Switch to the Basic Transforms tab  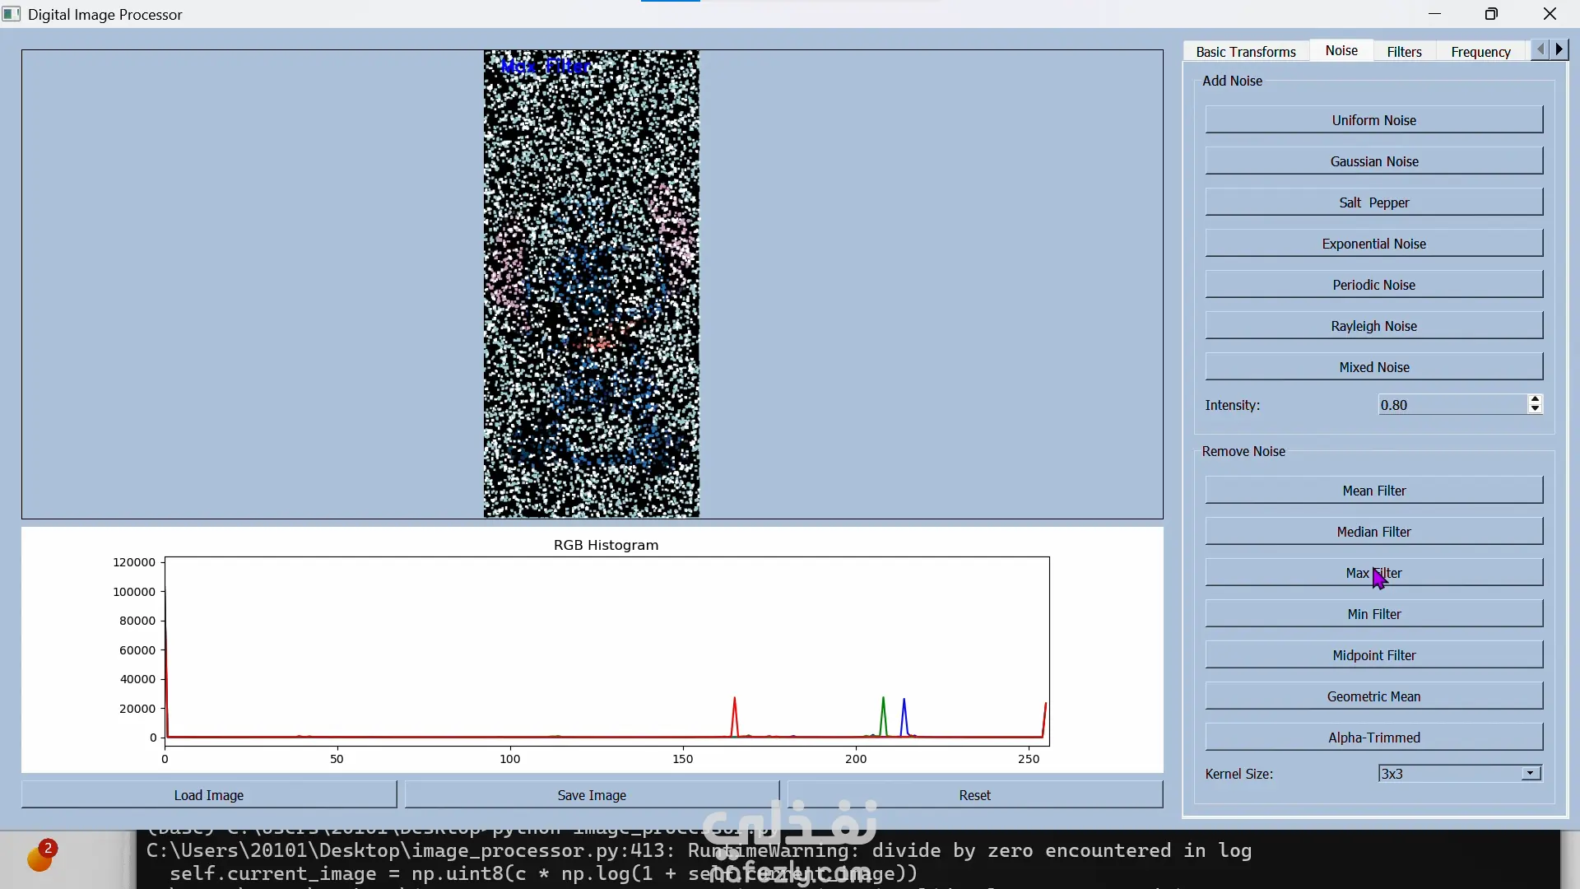pyautogui.click(x=1245, y=51)
